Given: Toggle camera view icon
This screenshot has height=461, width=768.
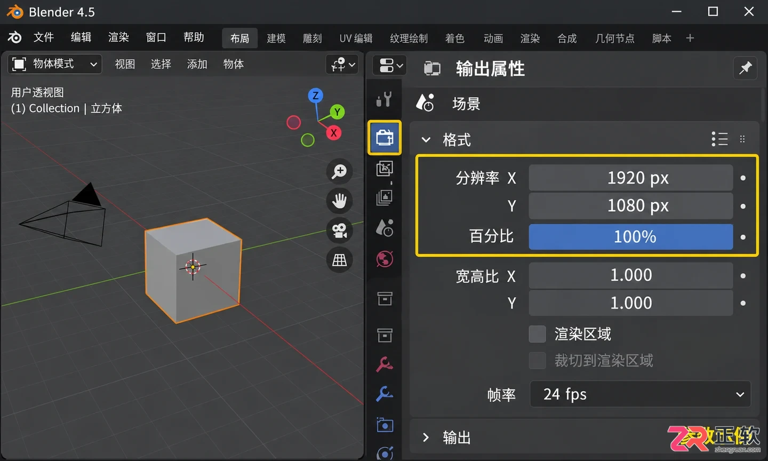Looking at the screenshot, I should pos(340,230).
